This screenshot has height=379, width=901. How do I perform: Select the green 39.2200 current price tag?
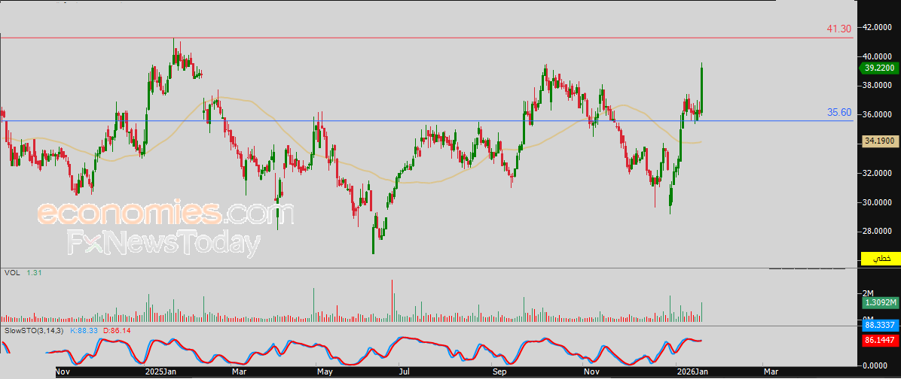tap(879, 68)
